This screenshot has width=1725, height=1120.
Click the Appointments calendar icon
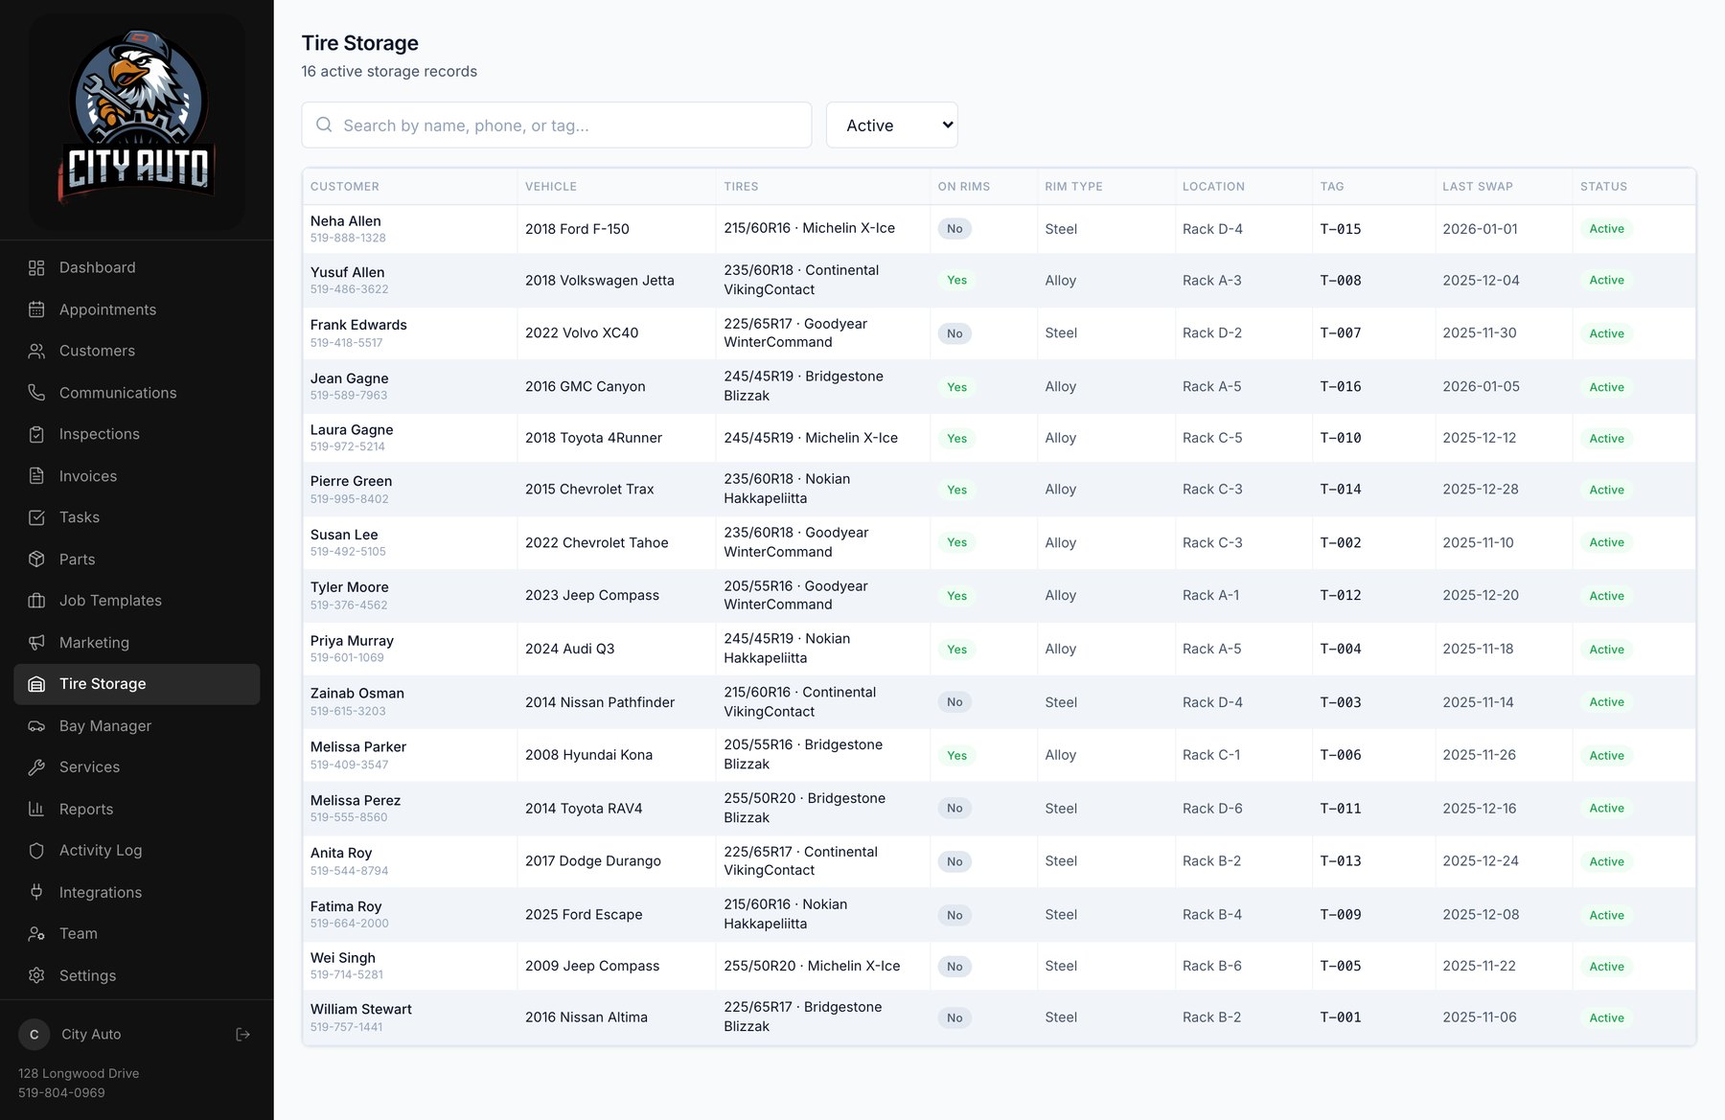36,309
